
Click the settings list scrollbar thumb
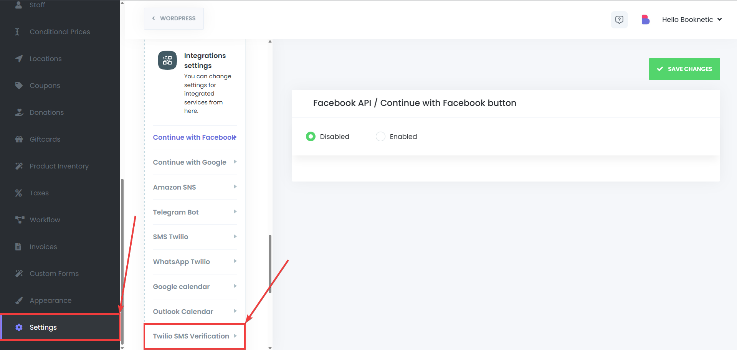pyautogui.click(x=270, y=264)
